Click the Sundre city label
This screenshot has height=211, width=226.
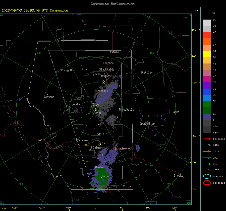pos(76,104)
